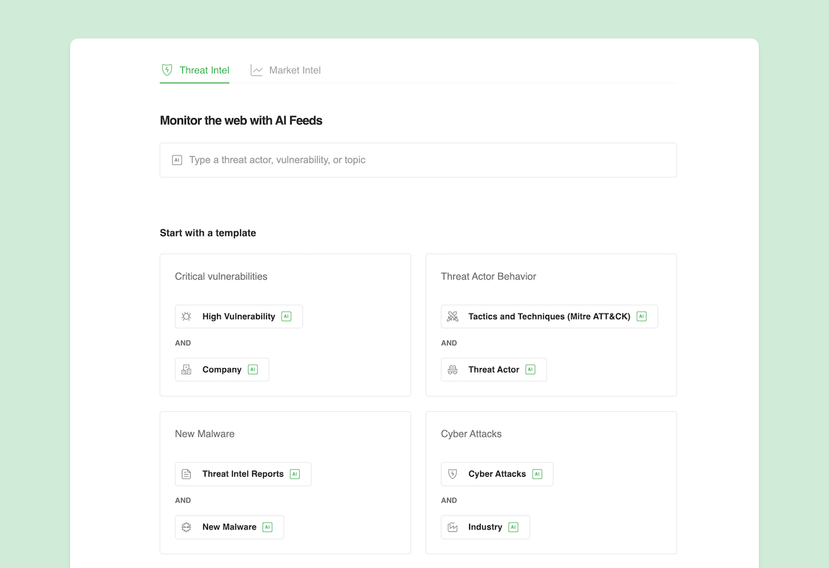This screenshot has height=568, width=829.
Task: Switch to the Market Intel tab
Action: tap(285, 70)
